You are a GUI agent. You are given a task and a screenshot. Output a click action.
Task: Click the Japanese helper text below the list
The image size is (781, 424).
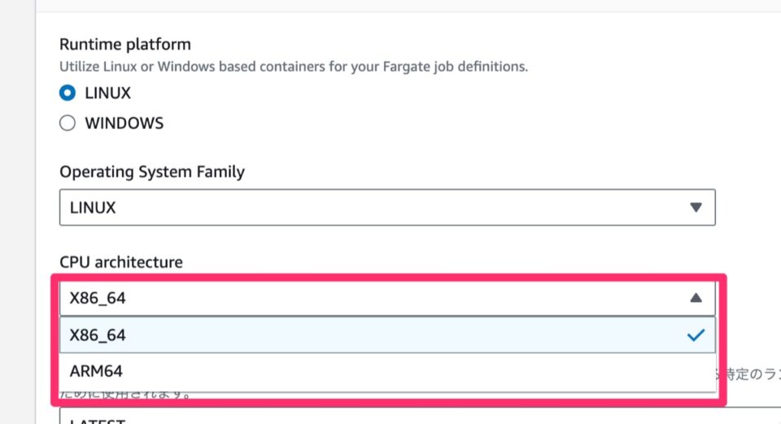745,374
